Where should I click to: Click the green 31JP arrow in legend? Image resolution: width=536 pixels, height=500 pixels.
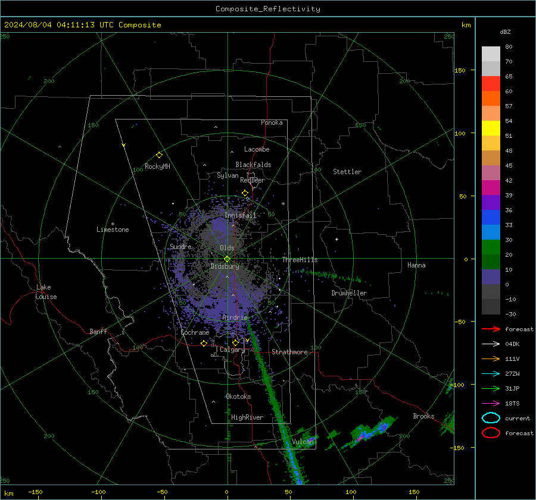click(491, 388)
